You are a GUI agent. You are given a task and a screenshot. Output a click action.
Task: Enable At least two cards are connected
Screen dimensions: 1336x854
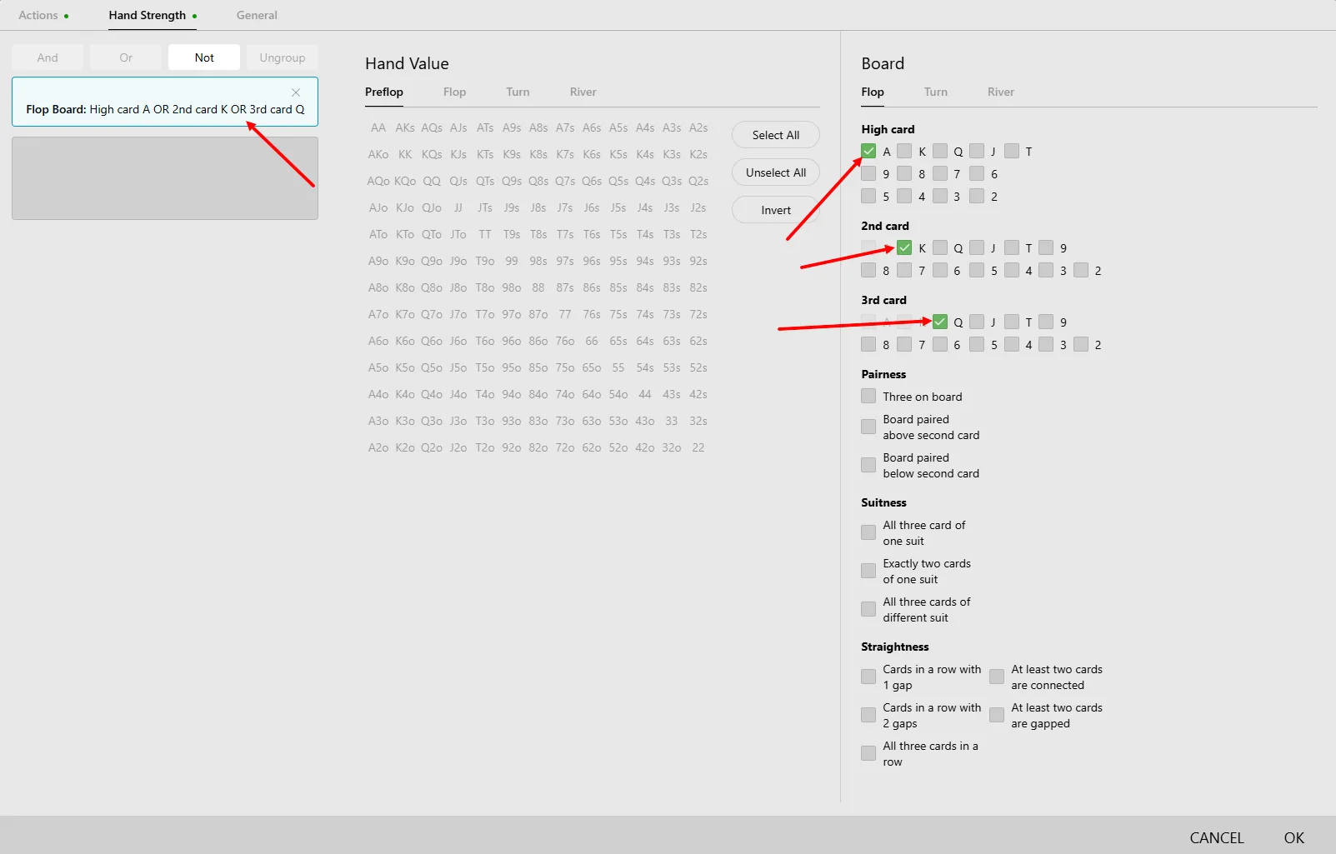997,677
